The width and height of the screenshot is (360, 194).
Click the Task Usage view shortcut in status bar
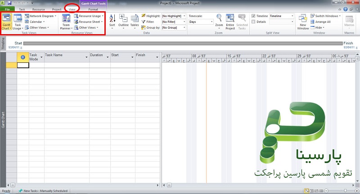(x=311, y=191)
